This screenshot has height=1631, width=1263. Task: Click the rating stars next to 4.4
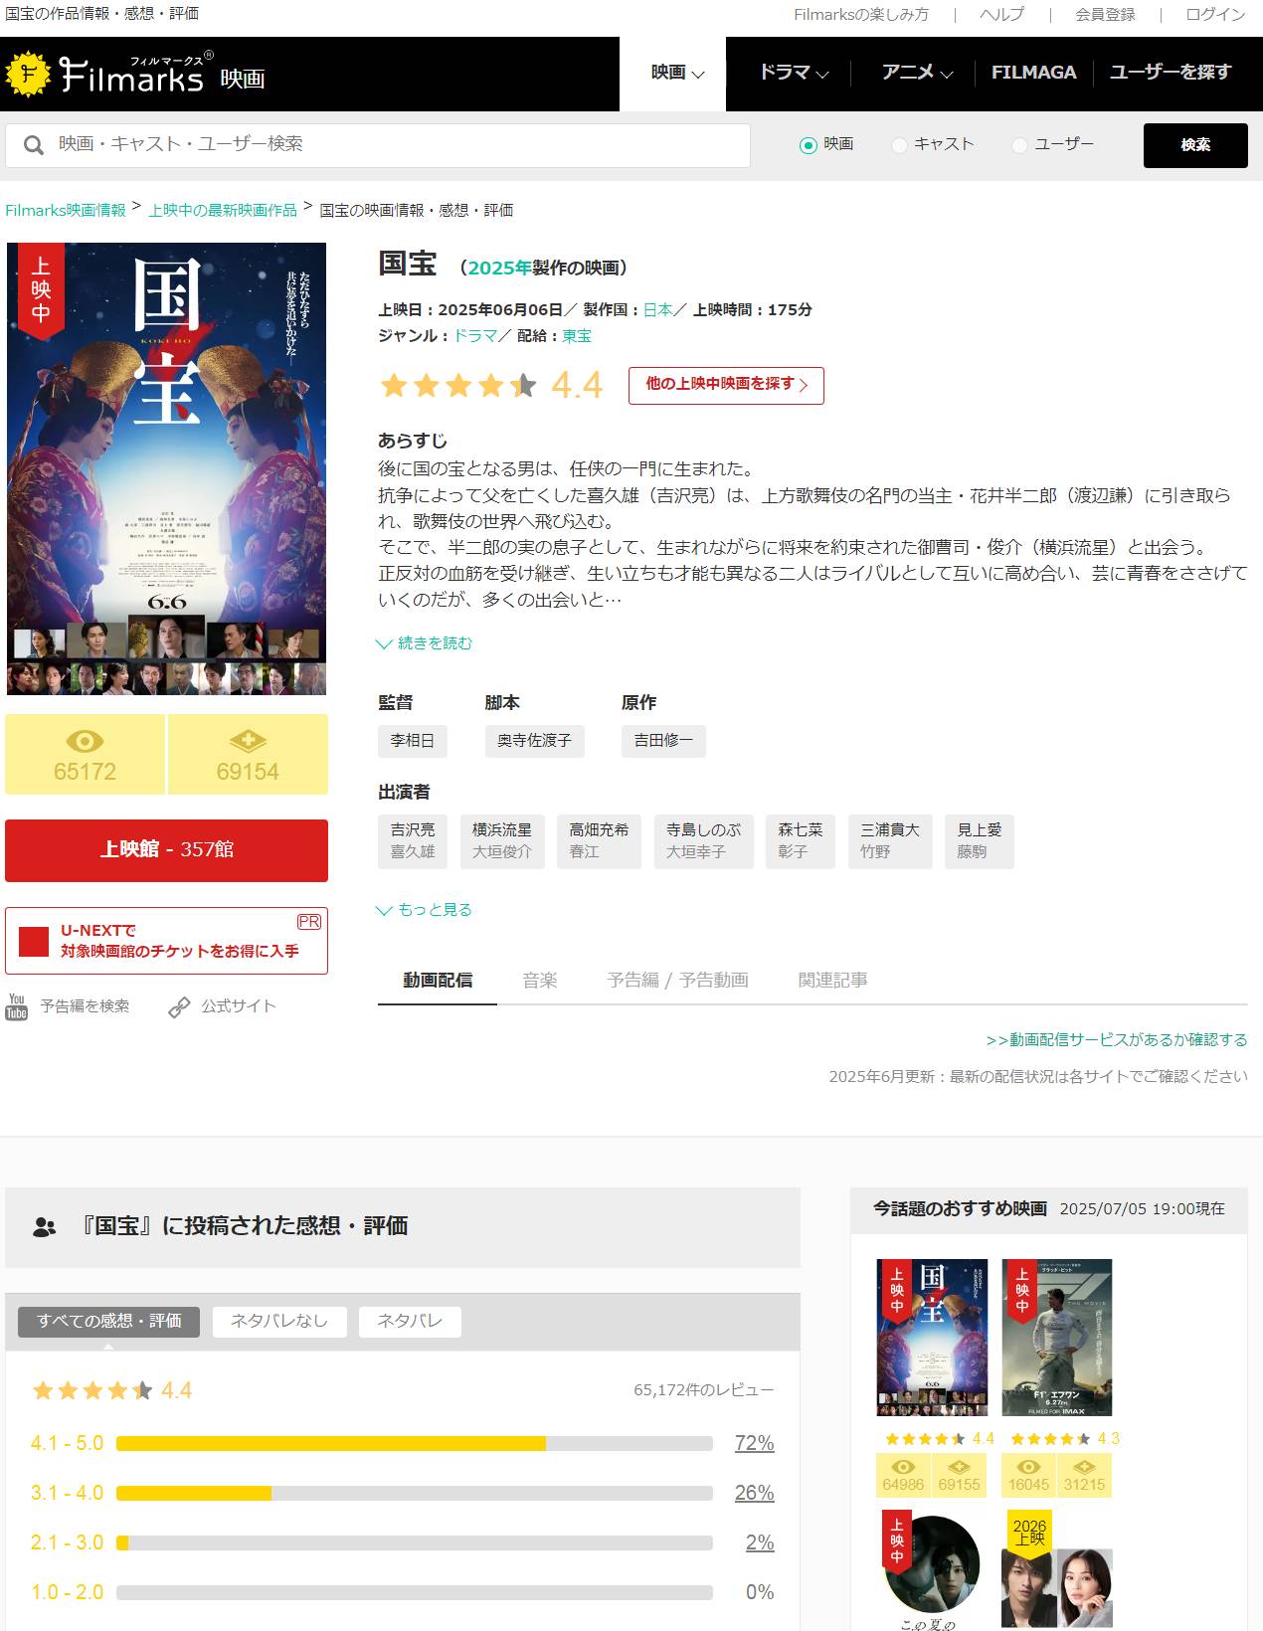[x=458, y=386]
